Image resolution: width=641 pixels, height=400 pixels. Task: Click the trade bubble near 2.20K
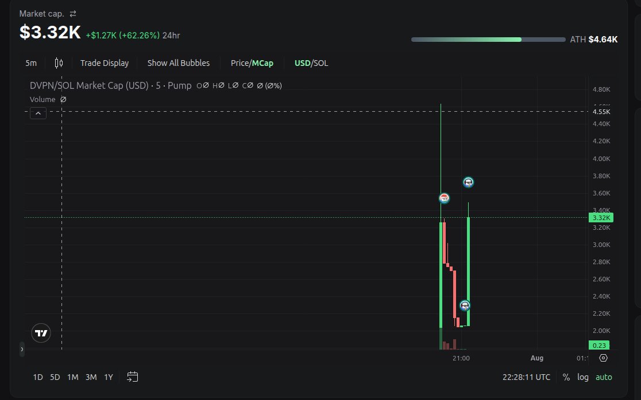coord(465,305)
